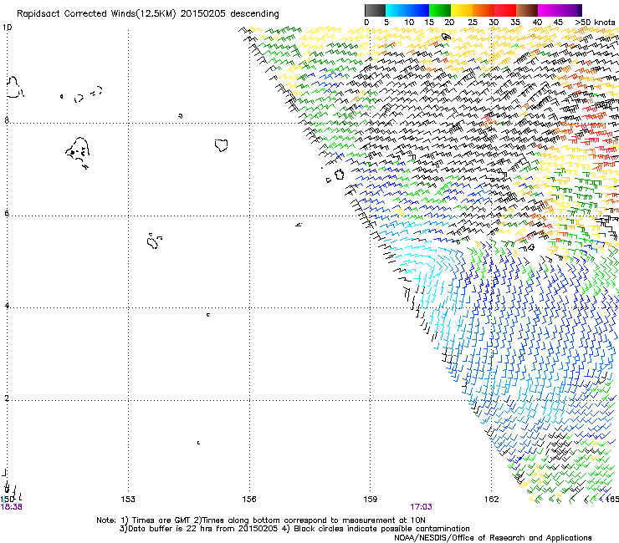
Task: Click the longitude label '159'
Action: [371, 500]
